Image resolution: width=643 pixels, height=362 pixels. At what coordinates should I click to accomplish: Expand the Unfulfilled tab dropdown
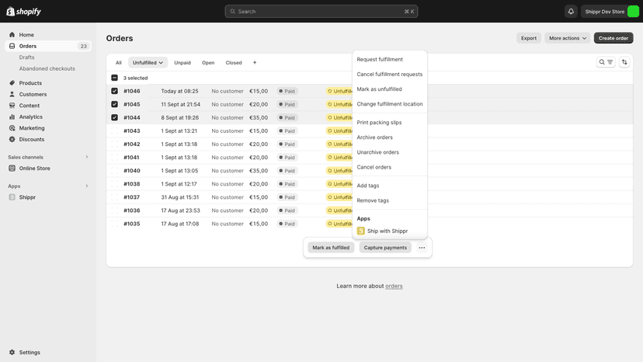[x=148, y=62]
